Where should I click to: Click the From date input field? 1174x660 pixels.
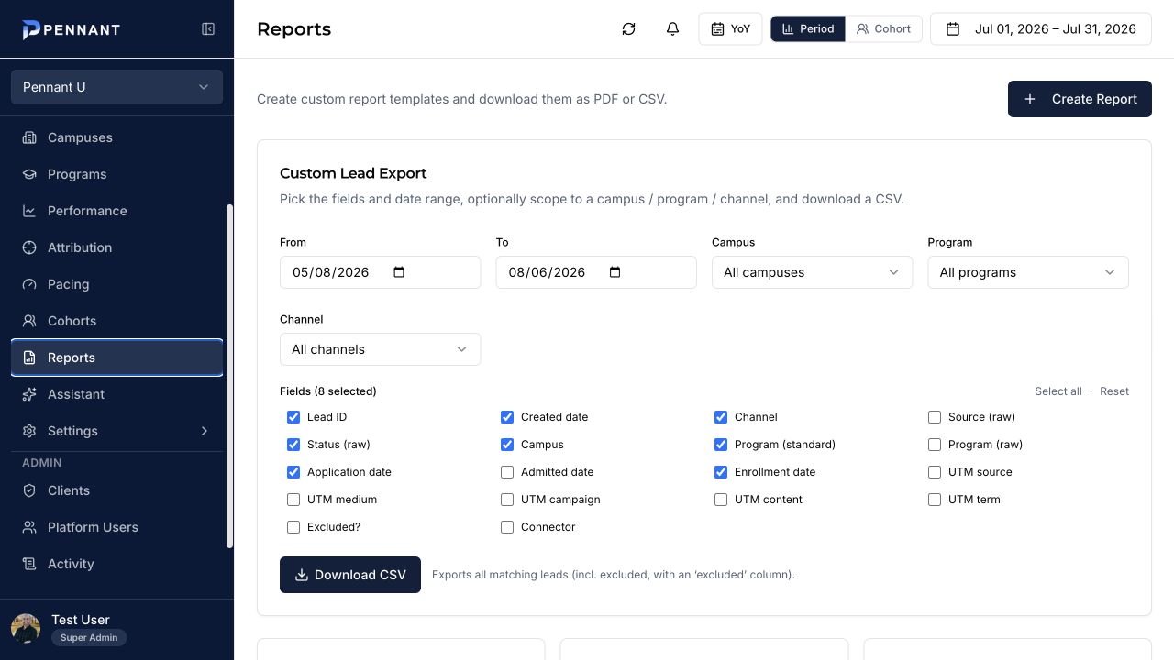tap(380, 272)
